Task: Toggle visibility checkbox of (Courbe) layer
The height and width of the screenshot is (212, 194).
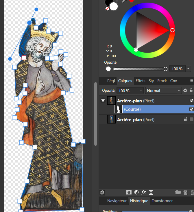Action: tap(191, 109)
